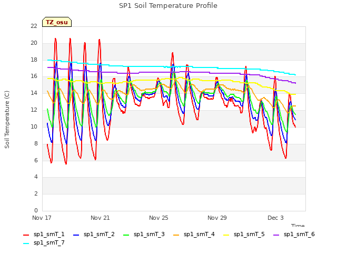
Task: Click green sp1_smT_3 legend color marker
Action: (x=126, y=235)
